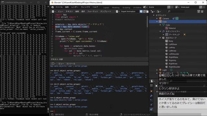Open the テンプレート (Templates) menu
The image size is (207, 116).
tap(106, 12)
